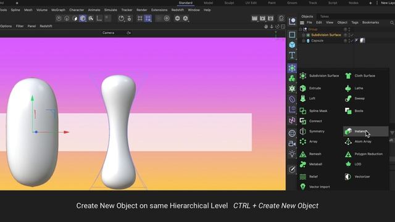Click the green Y-axis gizmo arrow
The height and width of the screenshot is (222, 395).
click(x=32, y=99)
